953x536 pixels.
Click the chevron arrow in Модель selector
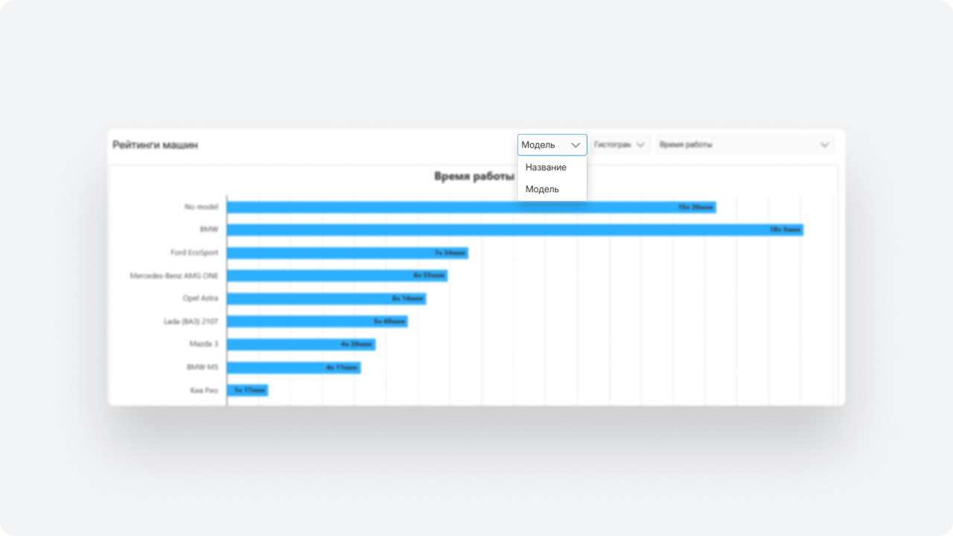[576, 145]
